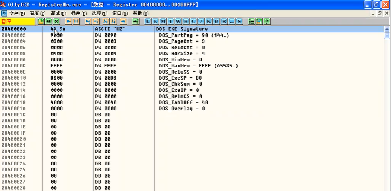The width and height of the screenshot is (391, 191).
Task: Click the Execute till return icon
Action: [123, 22]
